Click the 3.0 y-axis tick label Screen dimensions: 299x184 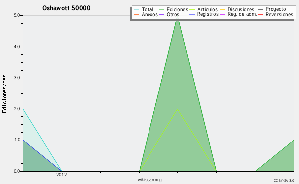[x=17, y=78]
